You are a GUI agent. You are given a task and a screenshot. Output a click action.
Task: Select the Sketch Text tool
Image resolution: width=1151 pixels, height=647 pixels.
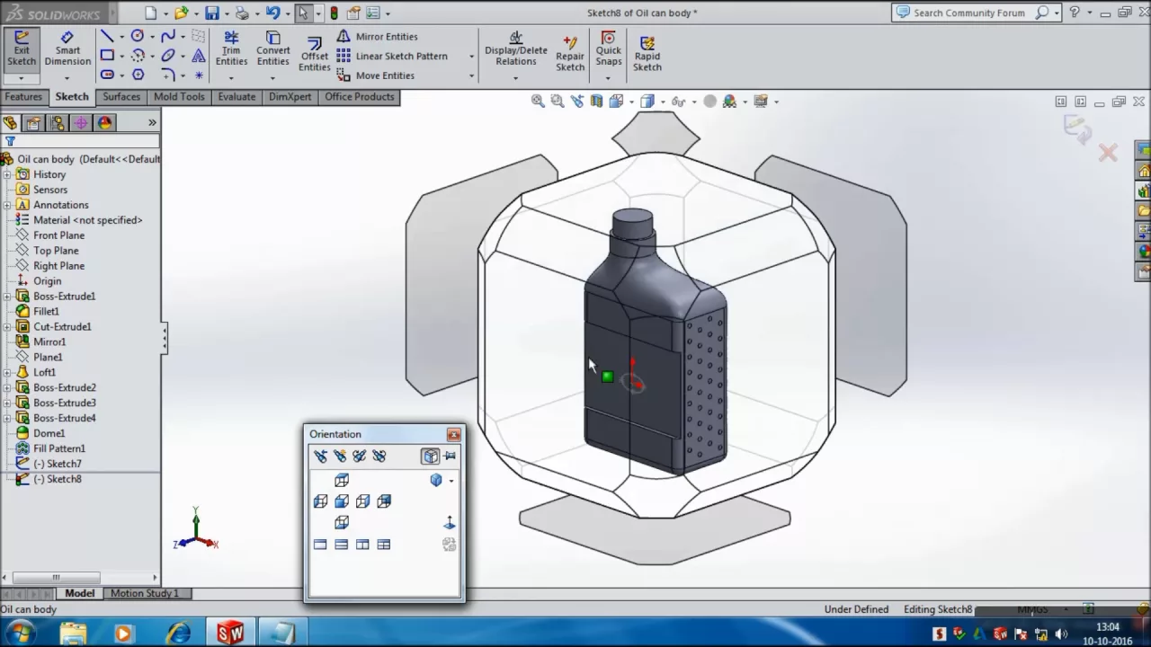pos(199,56)
